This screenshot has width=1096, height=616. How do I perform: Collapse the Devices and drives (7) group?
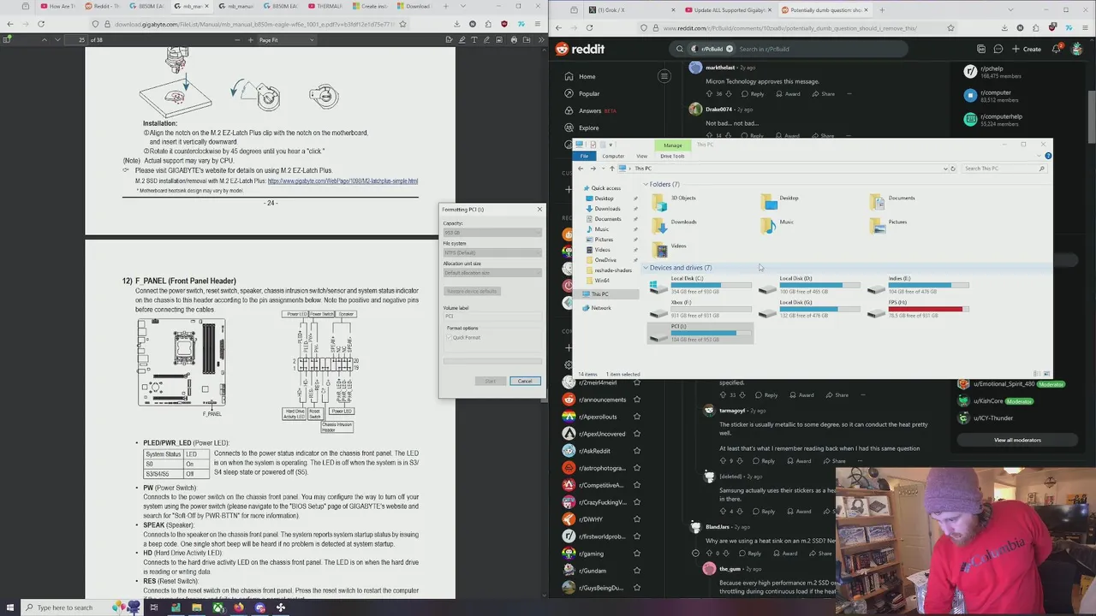pos(646,268)
